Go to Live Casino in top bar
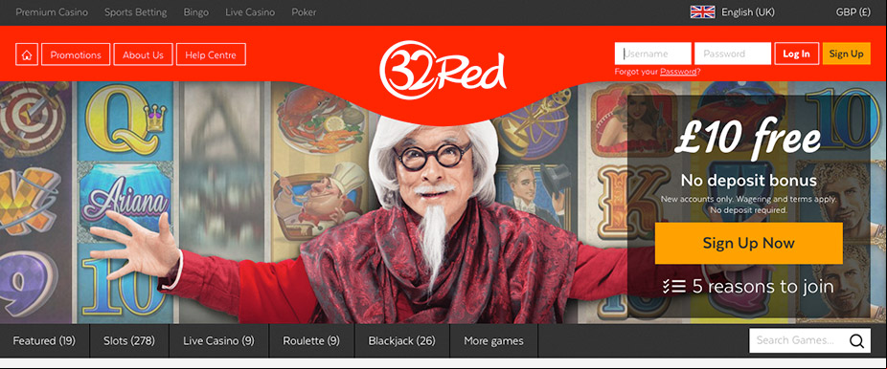This screenshot has width=887, height=369. 250,11
